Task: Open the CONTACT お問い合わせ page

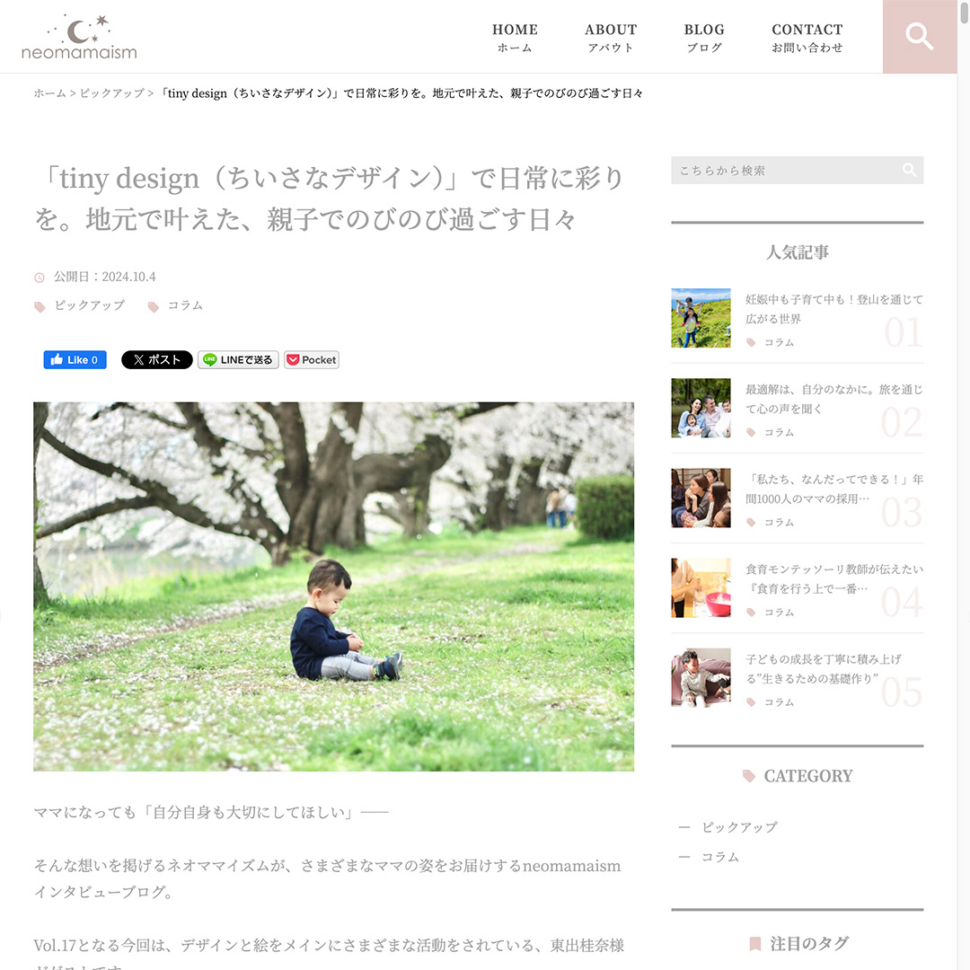Action: [807, 37]
